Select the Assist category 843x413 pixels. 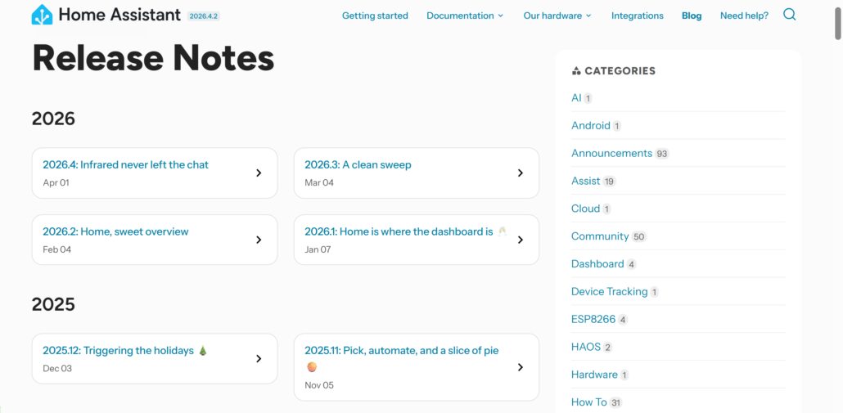(x=585, y=181)
